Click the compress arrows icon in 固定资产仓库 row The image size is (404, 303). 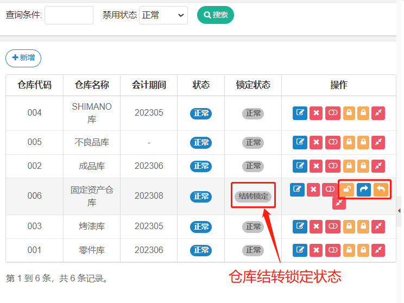point(339,203)
